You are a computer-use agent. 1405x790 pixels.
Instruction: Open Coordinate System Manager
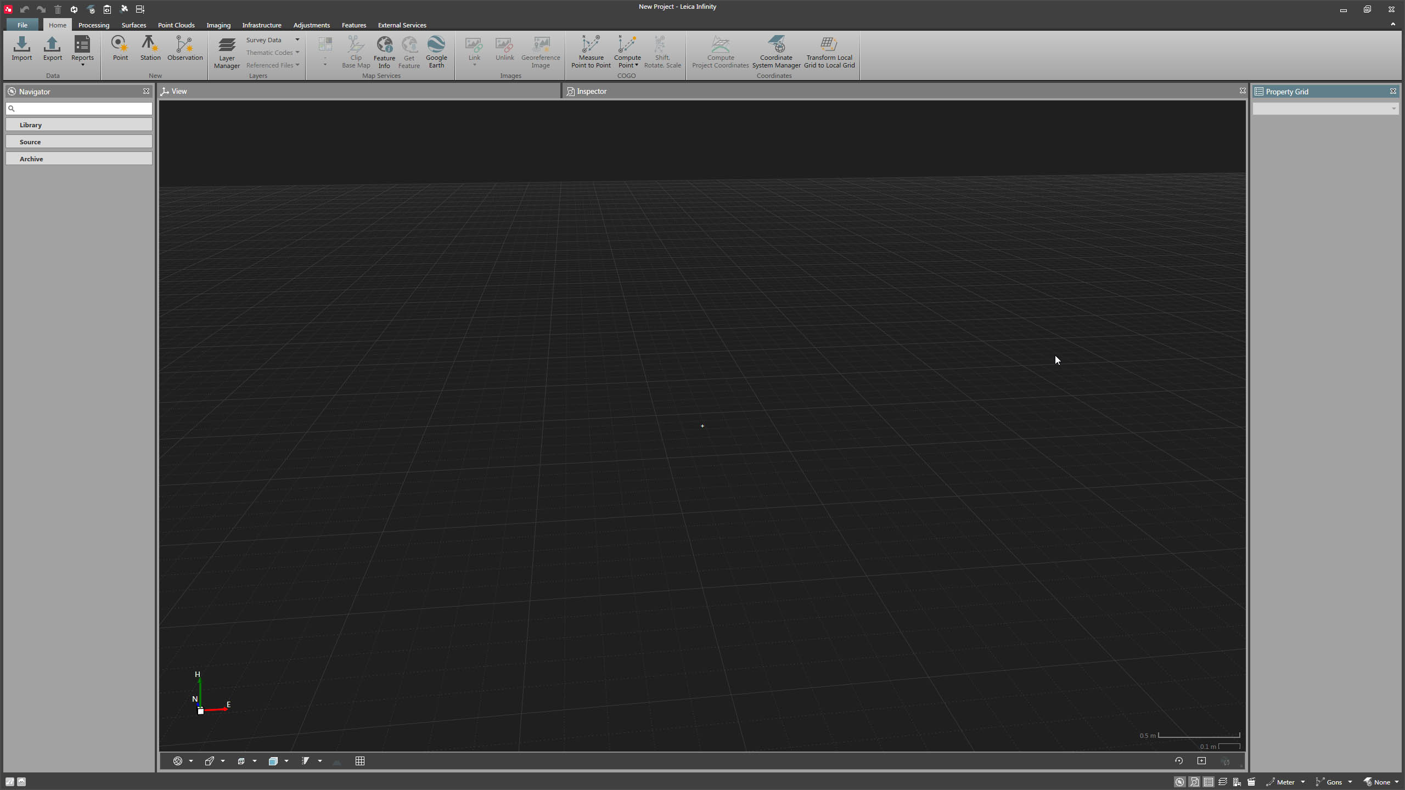point(776,52)
